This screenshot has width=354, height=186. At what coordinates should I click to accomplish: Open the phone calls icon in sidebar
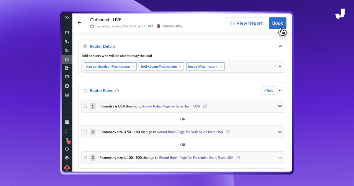67,41
